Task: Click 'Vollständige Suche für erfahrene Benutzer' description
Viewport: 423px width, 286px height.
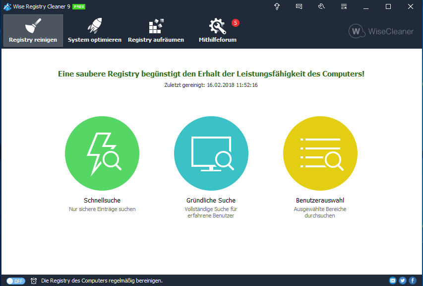Action: coord(211,213)
